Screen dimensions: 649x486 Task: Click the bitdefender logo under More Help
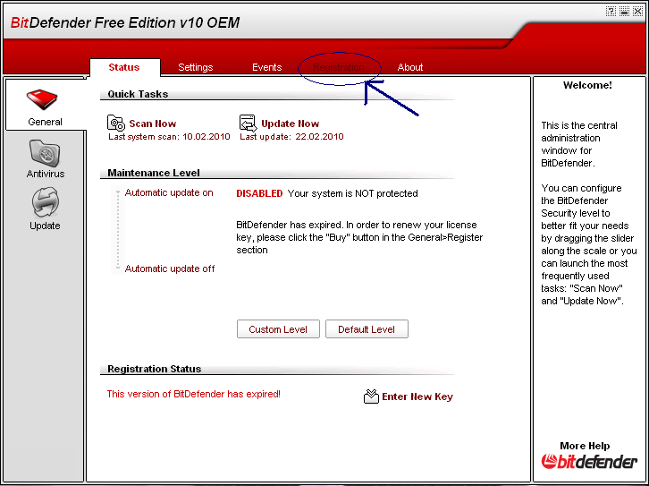[x=589, y=462]
